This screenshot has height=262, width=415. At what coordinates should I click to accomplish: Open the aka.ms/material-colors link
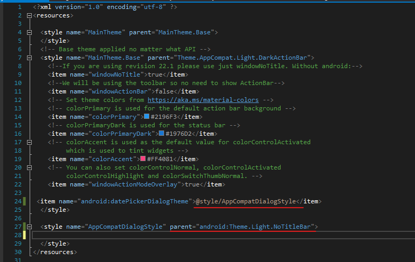(203, 100)
